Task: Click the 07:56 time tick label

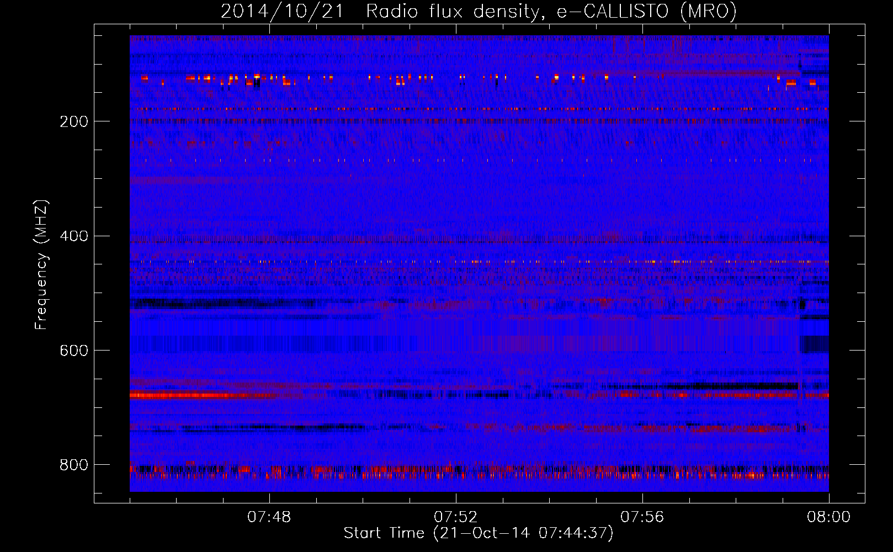Action: pos(642,517)
